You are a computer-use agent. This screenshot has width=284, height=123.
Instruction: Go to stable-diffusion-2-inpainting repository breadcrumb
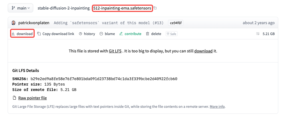(x=64, y=8)
